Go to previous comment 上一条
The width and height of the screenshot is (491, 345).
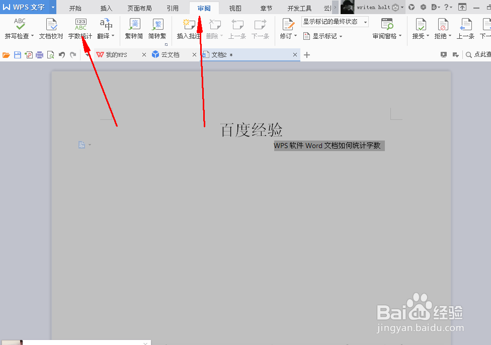point(237,29)
